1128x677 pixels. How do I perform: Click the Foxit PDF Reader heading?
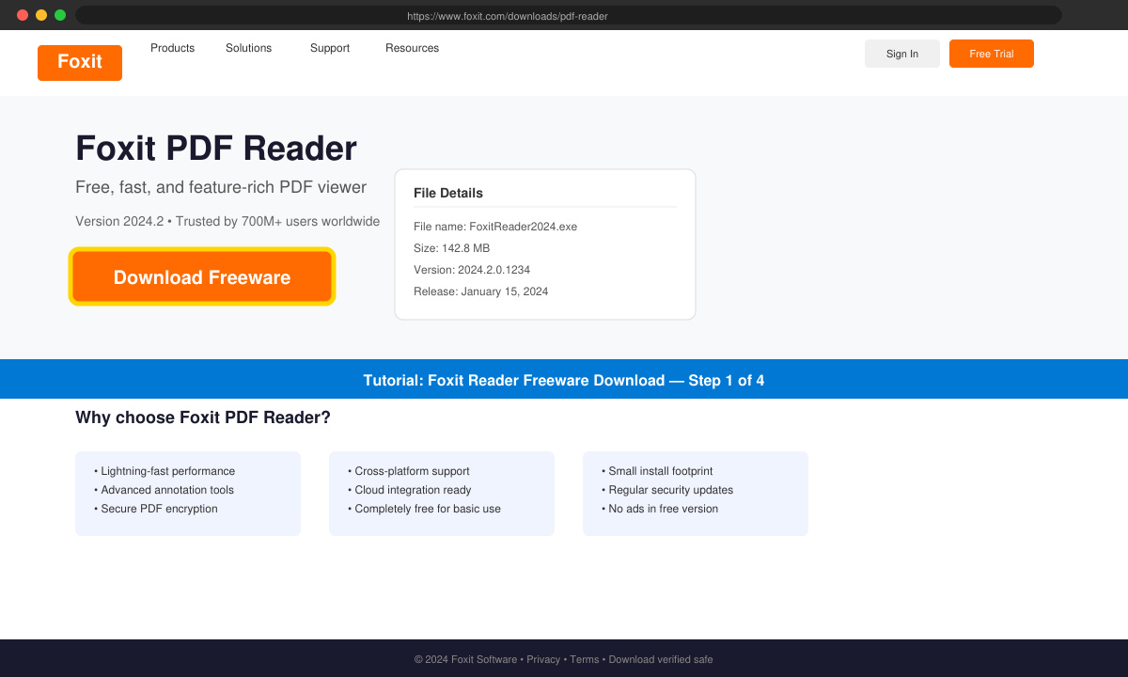(216, 149)
